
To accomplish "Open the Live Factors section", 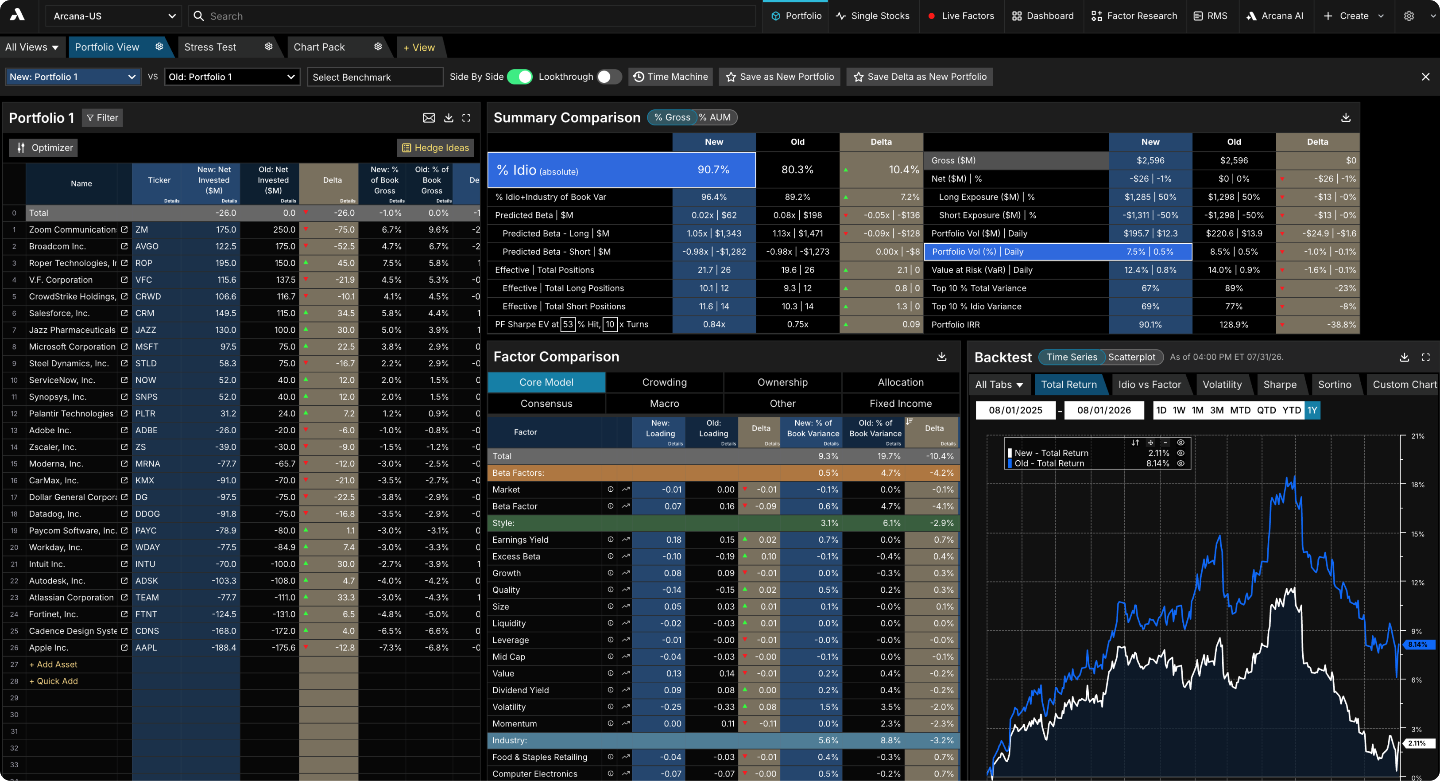I will [x=961, y=16].
